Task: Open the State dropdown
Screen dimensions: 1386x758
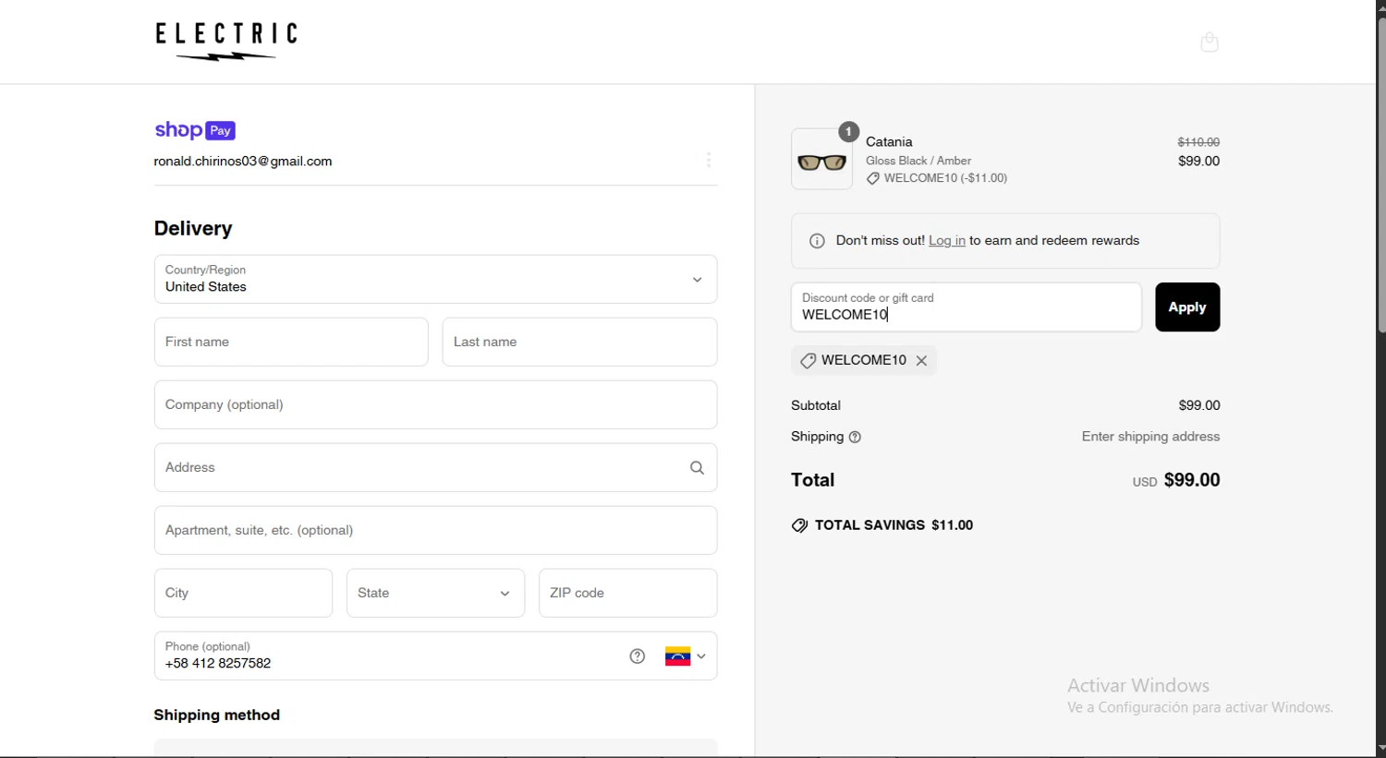Action: pyautogui.click(x=436, y=594)
